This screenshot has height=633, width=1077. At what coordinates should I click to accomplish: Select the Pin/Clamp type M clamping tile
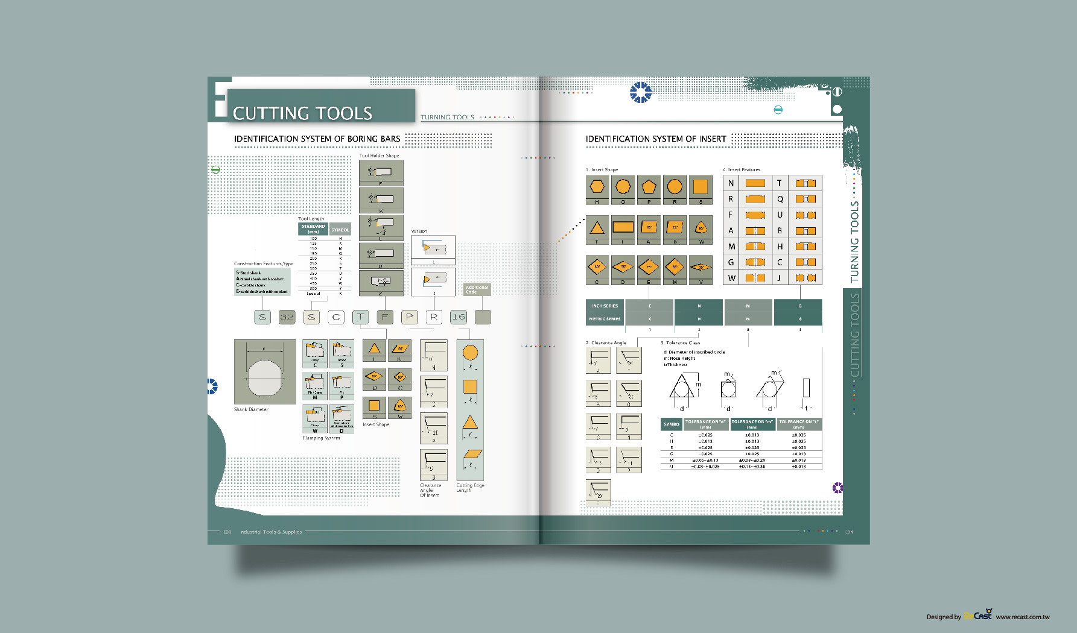(x=314, y=386)
